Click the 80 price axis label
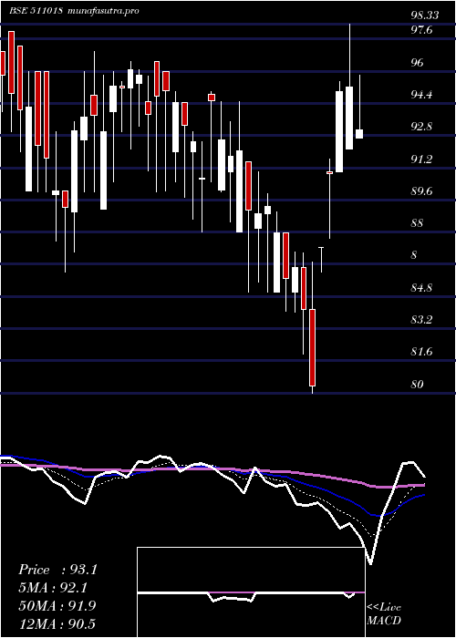 418,384
